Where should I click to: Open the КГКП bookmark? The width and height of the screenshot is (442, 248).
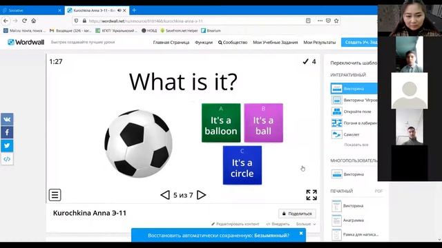(x=117, y=30)
